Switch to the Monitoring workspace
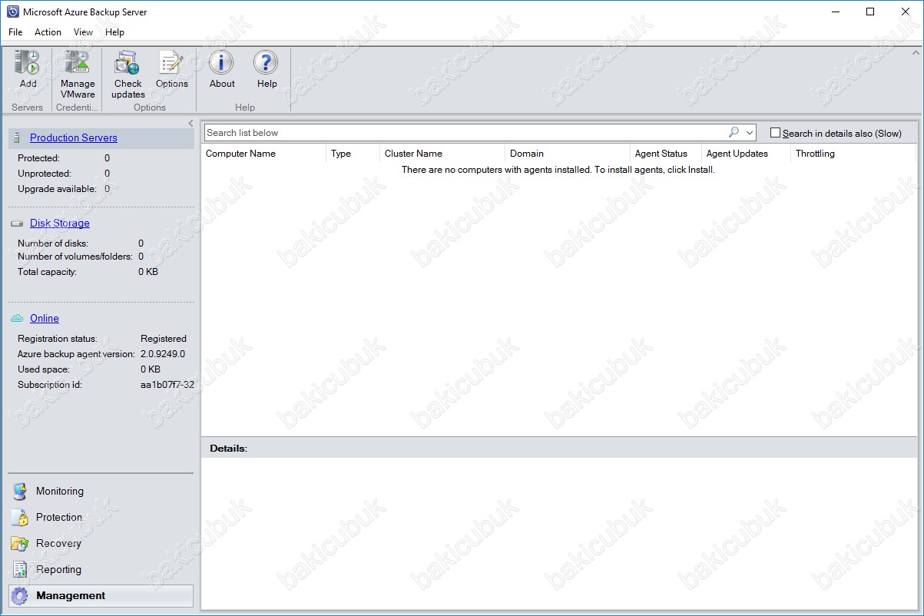Image resolution: width=924 pixels, height=616 pixels. (x=101, y=492)
